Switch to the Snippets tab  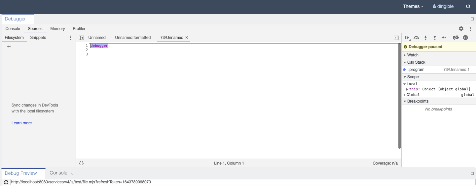[38, 38]
